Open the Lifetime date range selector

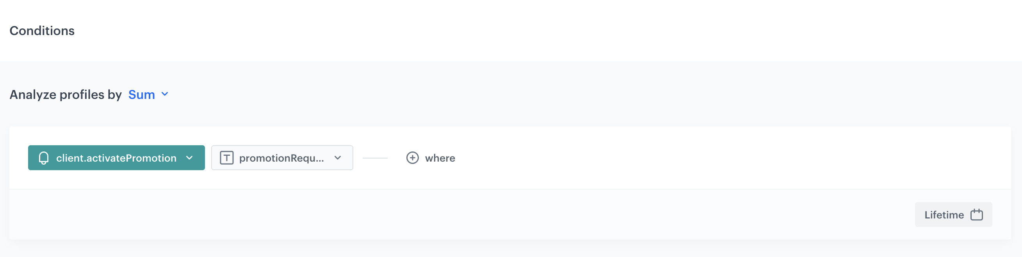(x=953, y=214)
